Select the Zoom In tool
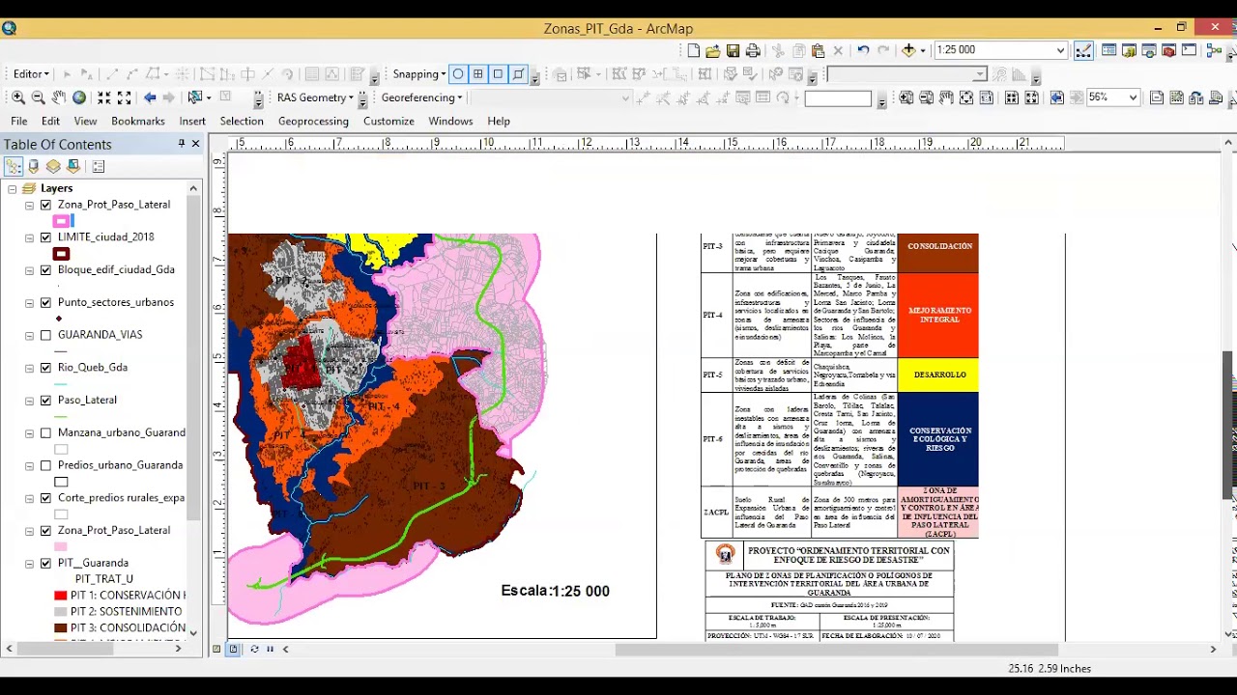Screen dimensions: 1237x695 (x=17, y=97)
